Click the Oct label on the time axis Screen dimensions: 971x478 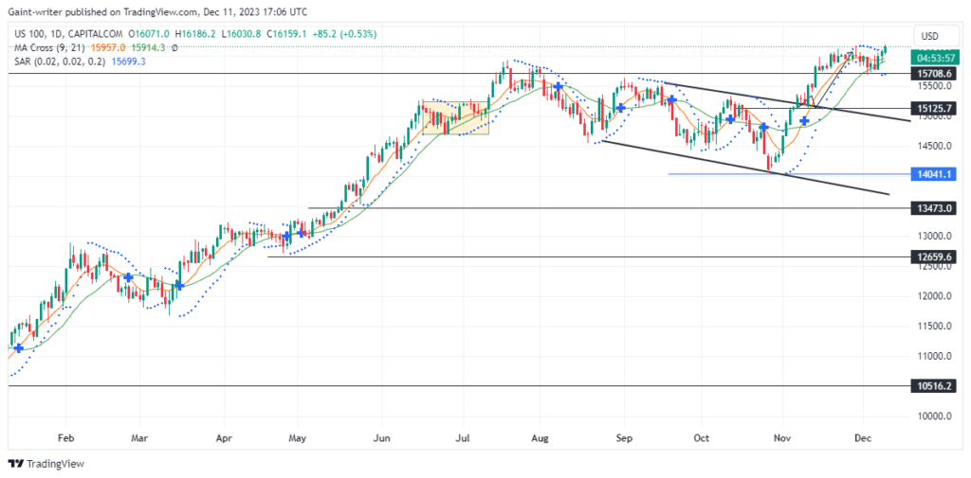pos(702,438)
